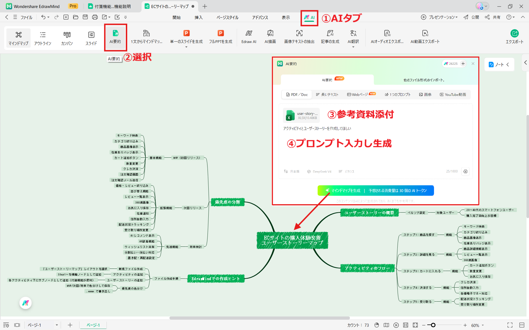Click AI動画エクスポート tool

point(425,37)
